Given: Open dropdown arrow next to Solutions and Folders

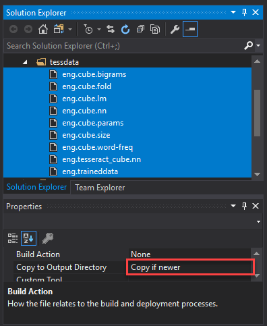Looking at the screenshot, I should pos(70,29).
